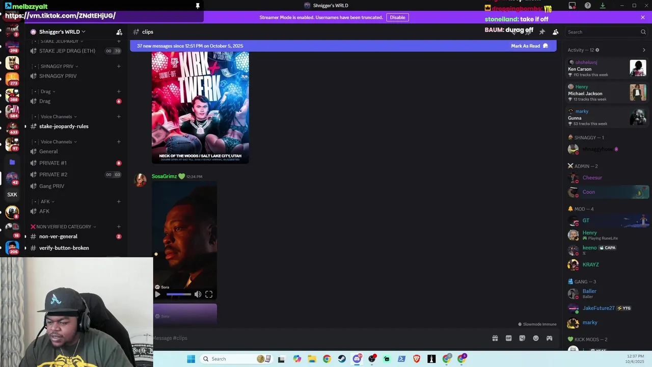This screenshot has height=367, width=652.
Task: Open the SXK server icon
Action: [12, 195]
